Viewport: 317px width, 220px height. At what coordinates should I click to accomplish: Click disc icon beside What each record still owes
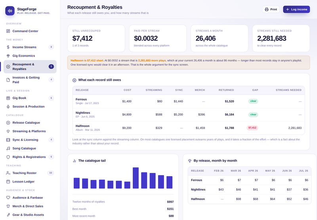[74, 80]
